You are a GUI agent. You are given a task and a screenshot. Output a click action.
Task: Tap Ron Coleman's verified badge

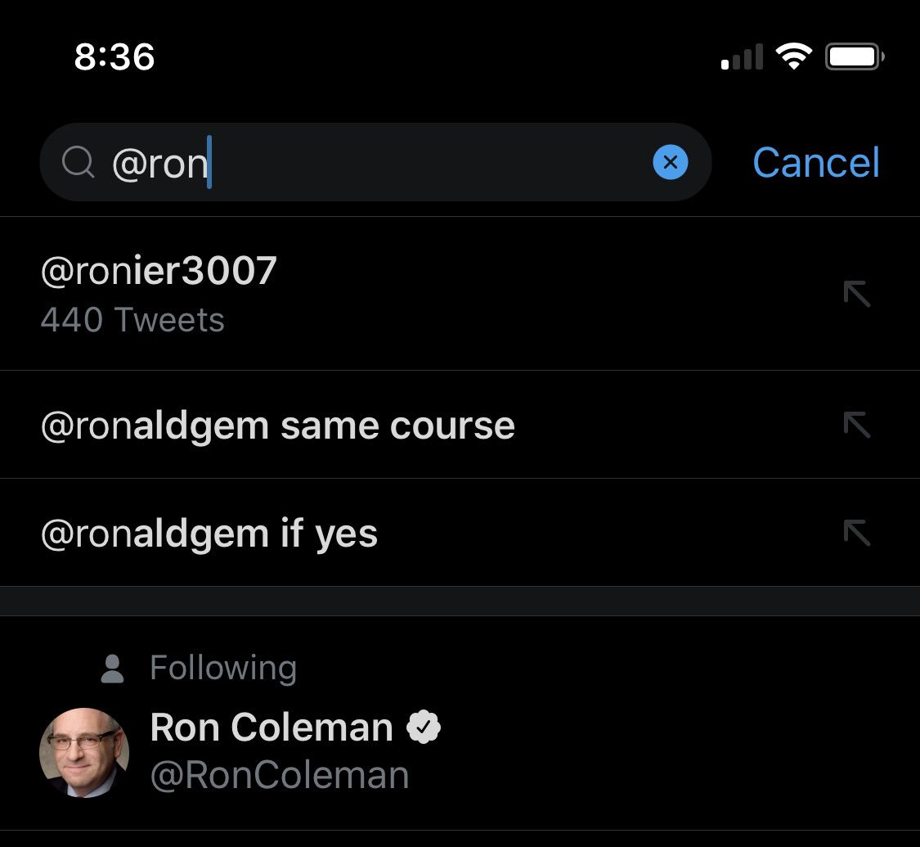(424, 728)
